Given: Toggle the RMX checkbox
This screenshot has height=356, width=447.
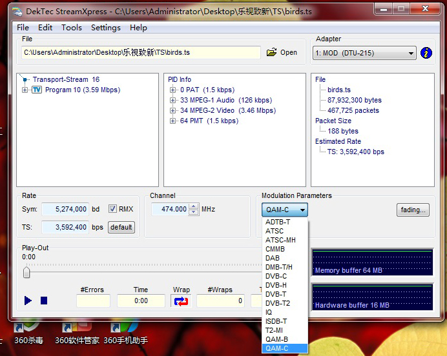Looking at the screenshot, I should click(x=112, y=209).
